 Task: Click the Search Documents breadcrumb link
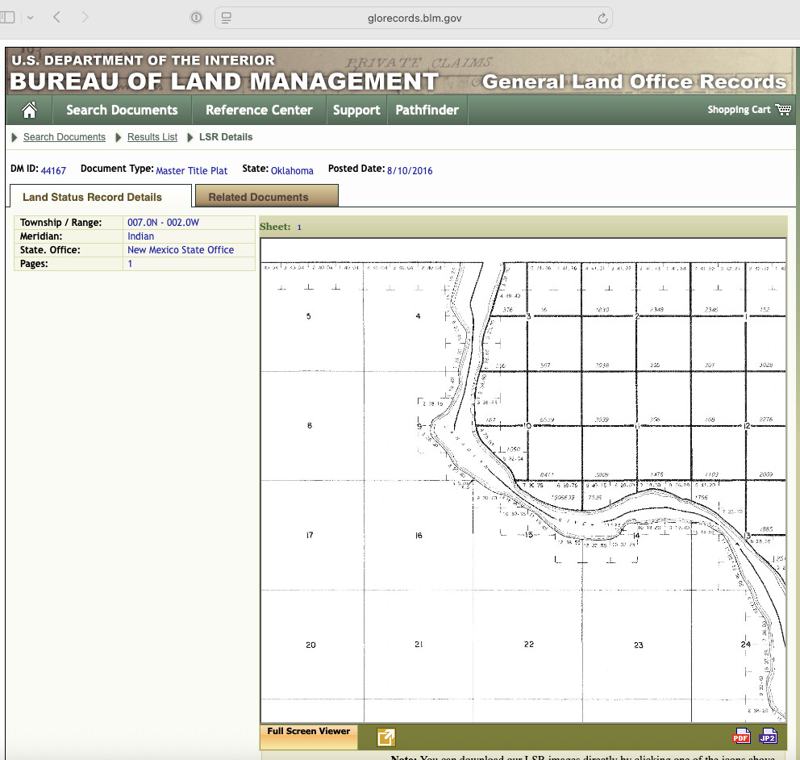(x=65, y=137)
